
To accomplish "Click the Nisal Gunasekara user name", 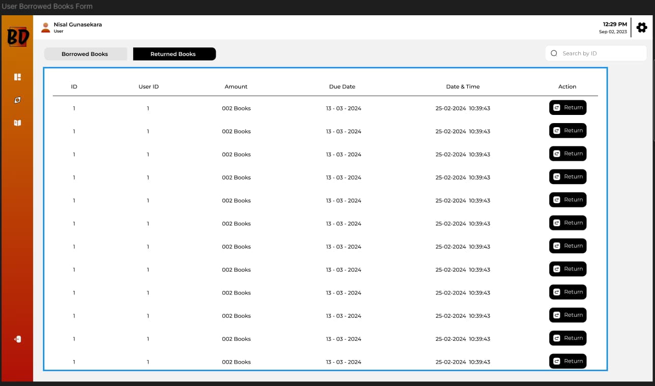I will 78,24.
